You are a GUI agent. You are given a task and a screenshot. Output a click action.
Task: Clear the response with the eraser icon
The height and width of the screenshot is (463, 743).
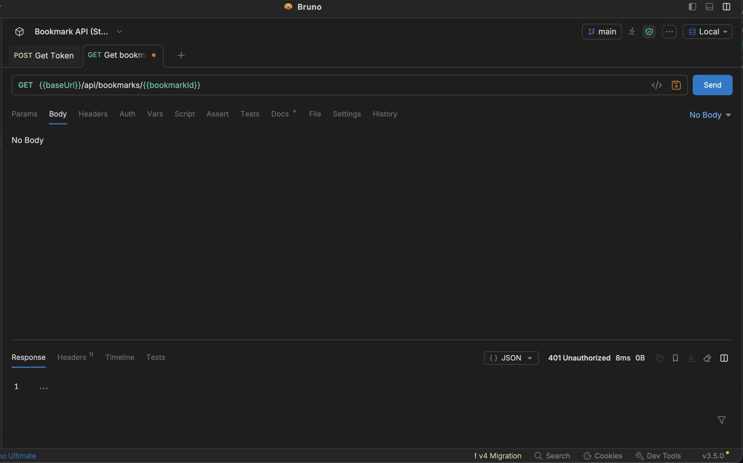click(x=707, y=358)
